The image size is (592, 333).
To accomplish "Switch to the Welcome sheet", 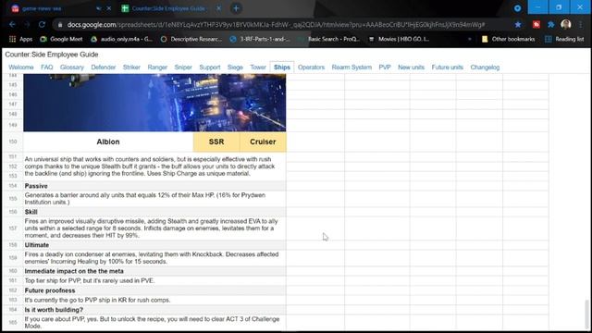I will [20, 68].
